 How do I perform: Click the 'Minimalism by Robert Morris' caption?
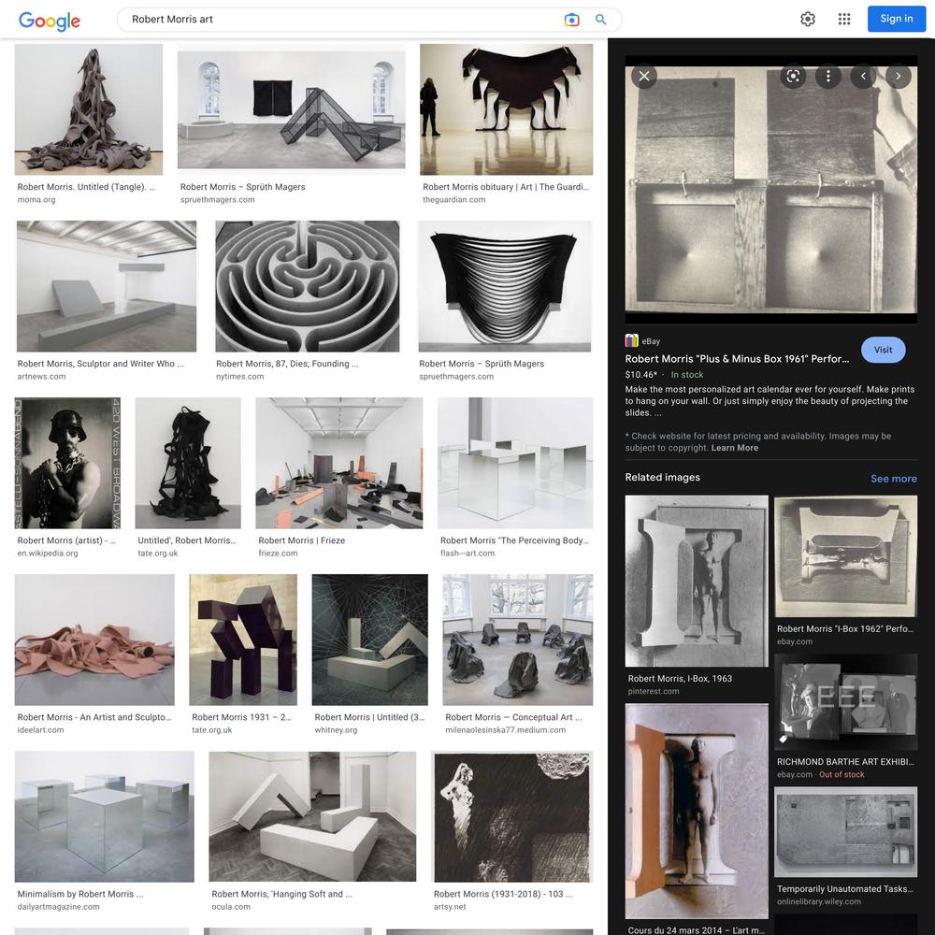pyautogui.click(x=79, y=894)
